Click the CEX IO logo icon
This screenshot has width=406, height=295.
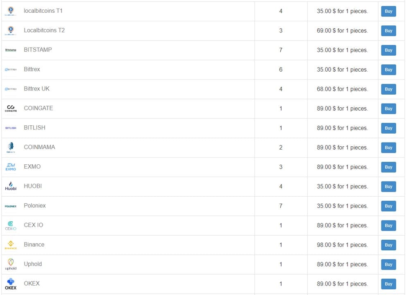point(11,225)
